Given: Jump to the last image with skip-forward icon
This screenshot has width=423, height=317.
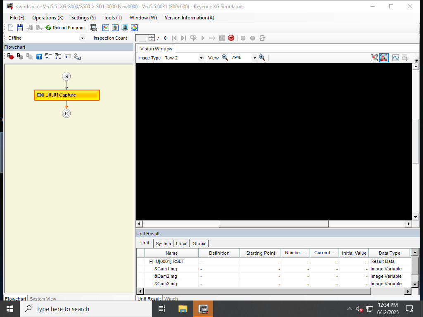Looking at the screenshot, I should [x=183, y=38].
